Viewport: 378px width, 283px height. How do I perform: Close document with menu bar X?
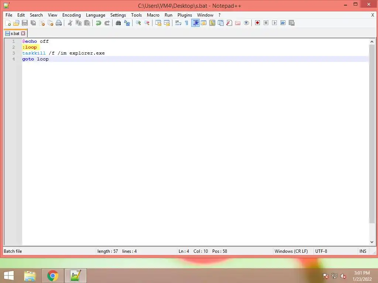pyautogui.click(x=372, y=15)
